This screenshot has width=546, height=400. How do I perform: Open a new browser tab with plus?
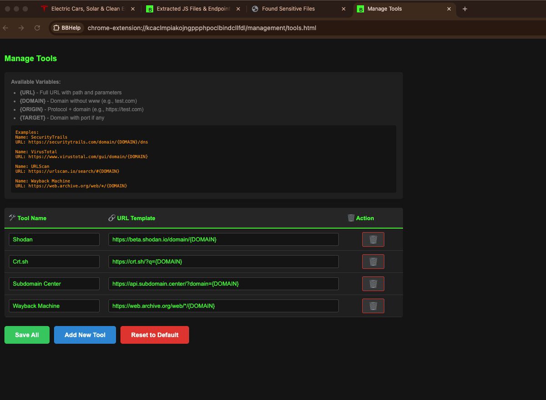(465, 9)
